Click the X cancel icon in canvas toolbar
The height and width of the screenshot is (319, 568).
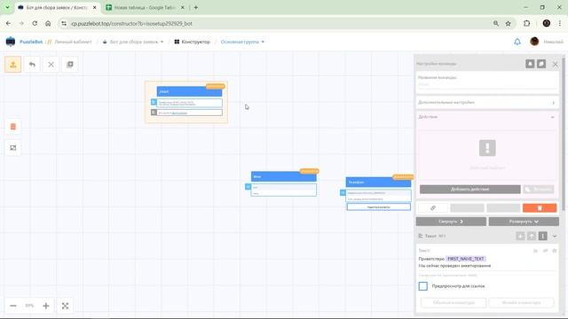click(51, 65)
